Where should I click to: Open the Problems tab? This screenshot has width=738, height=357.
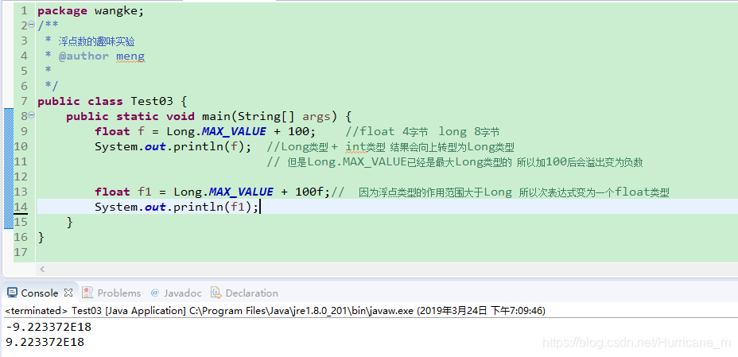click(112, 293)
